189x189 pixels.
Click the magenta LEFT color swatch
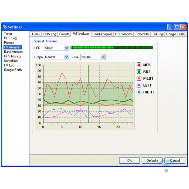(x=139, y=85)
